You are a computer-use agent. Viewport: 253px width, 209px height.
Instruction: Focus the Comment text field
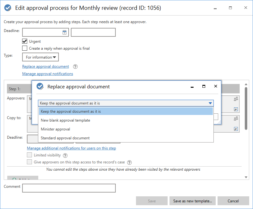tap(69, 188)
